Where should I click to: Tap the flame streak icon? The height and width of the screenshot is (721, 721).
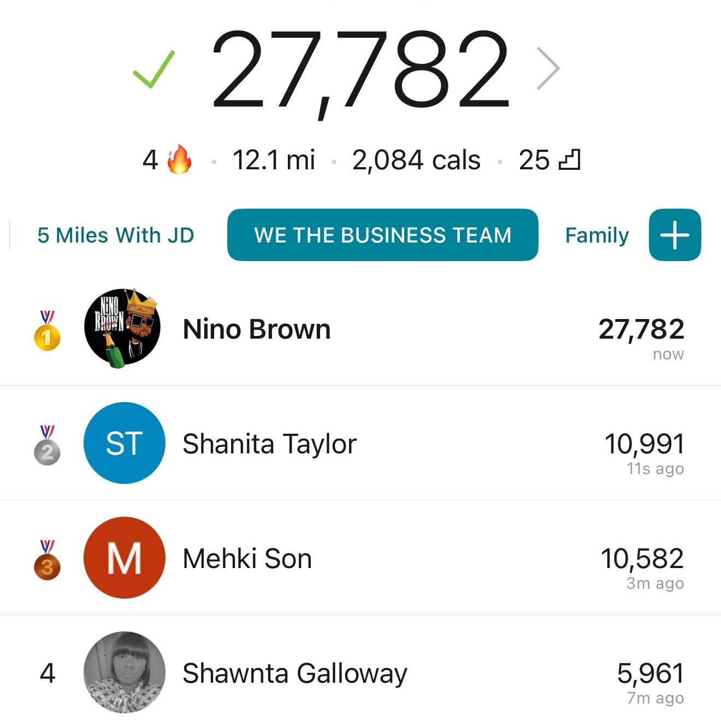coord(180,159)
